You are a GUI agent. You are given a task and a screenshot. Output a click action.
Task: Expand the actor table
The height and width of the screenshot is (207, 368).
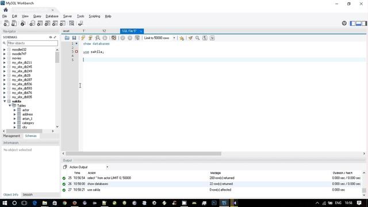tap(14, 110)
